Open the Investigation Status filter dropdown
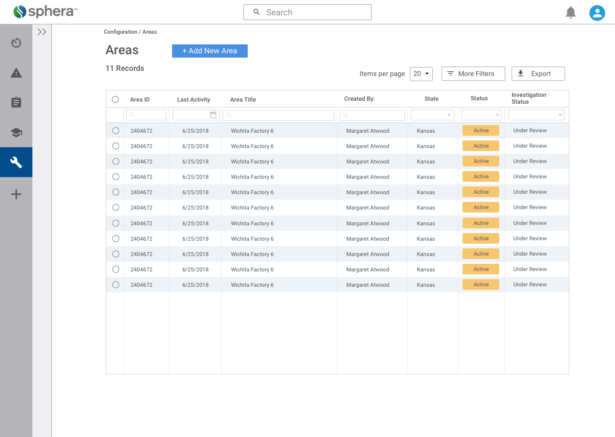The width and height of the screenshot is (615, 437). tap(536, 115)
